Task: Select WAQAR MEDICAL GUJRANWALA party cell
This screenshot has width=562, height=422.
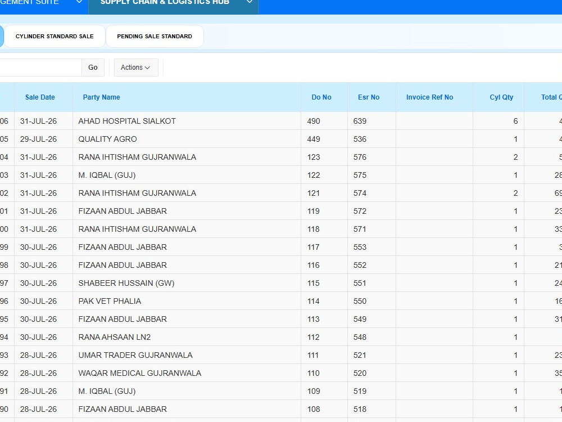Action: (187, 373)
